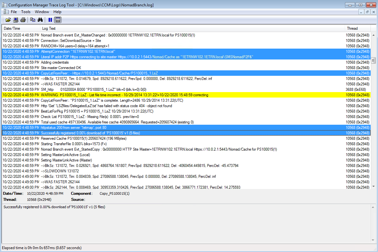Open the File menu
The height and width of the screenshot is (252, 378).
coord(14,12)
